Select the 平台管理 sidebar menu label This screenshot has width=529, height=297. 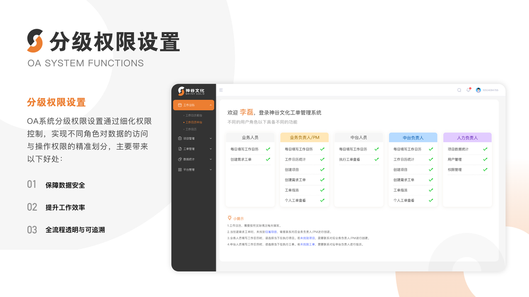(189, 170)
